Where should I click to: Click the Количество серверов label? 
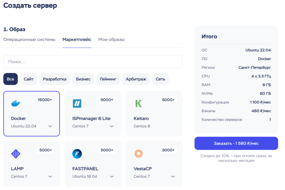point(222,120)
